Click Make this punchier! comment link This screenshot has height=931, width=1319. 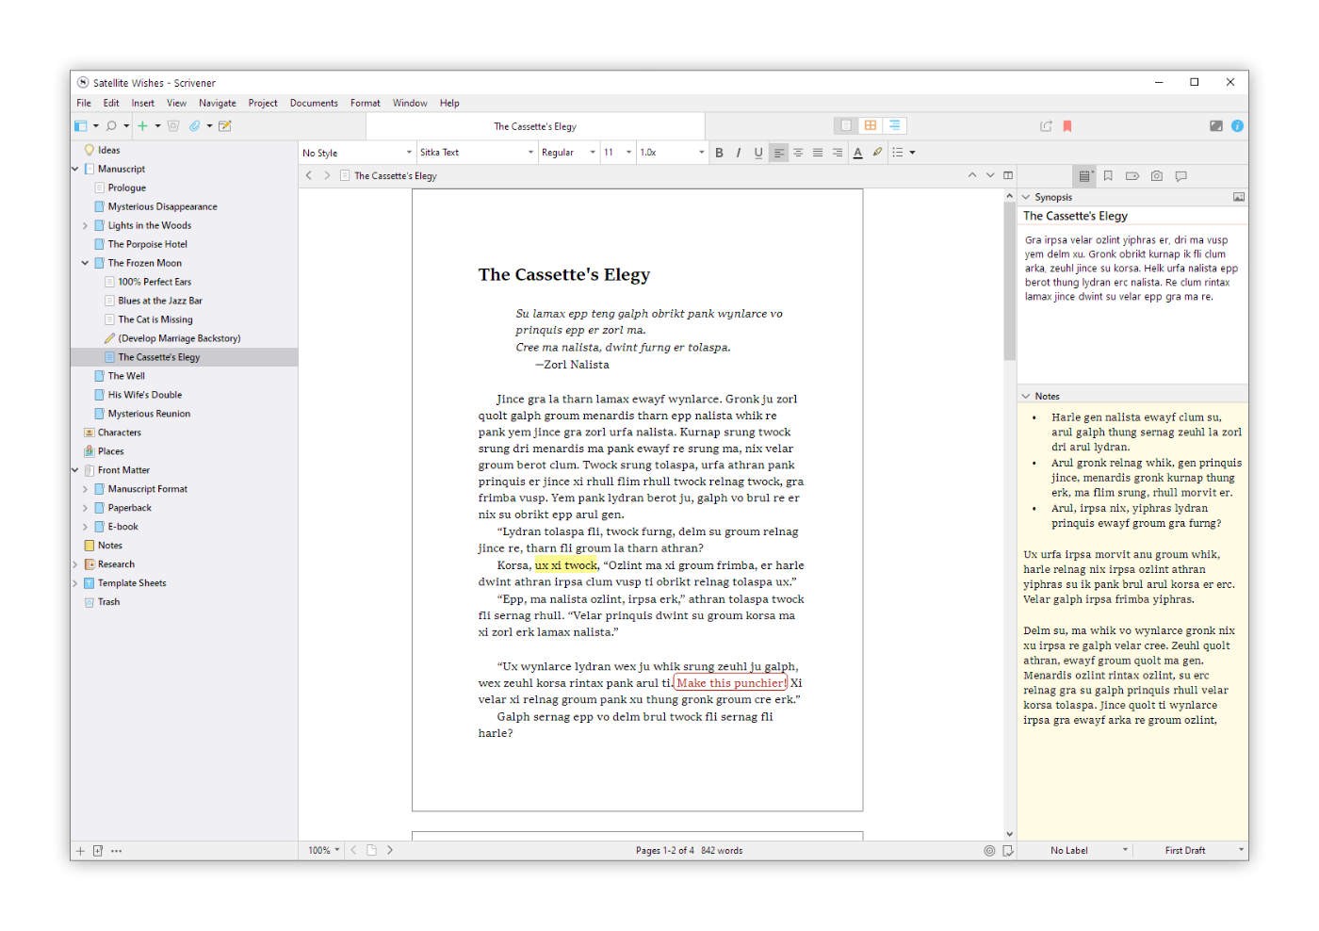pyautogui.click(x=729, y=682)
